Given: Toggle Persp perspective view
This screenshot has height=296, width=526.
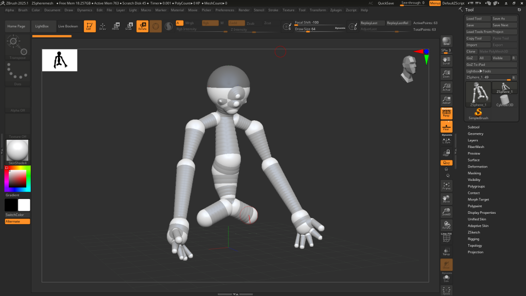Looking at the screenshot, I should pyautogui.click(x=446, y=113).
